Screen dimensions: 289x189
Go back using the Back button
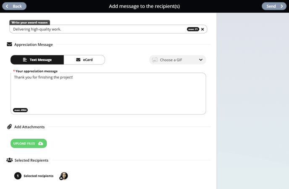coord(14,6)
